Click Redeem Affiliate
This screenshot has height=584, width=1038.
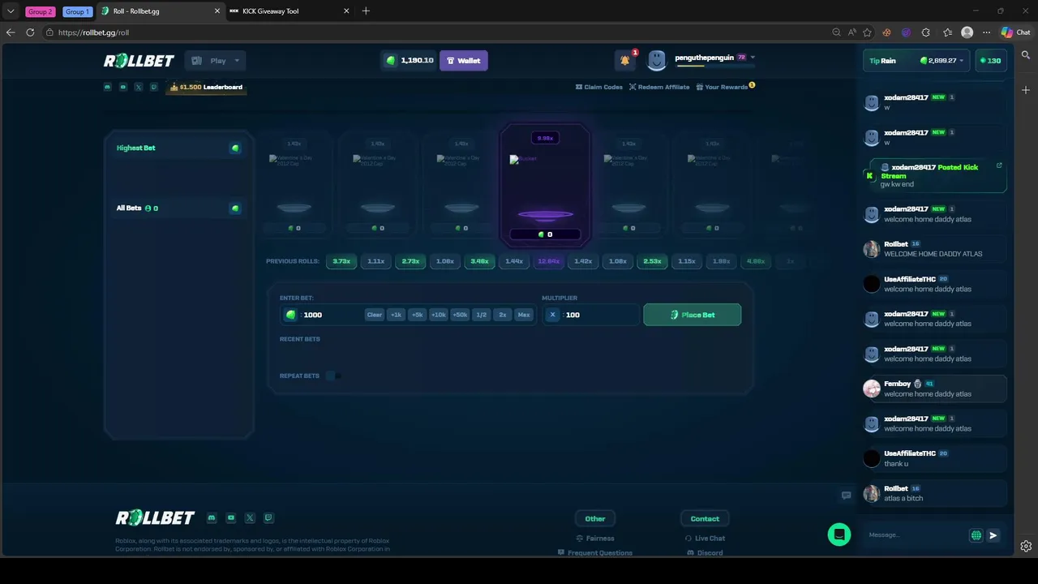coord(659,87)
